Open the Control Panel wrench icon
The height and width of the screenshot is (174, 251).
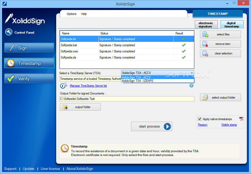coord(9,32)
